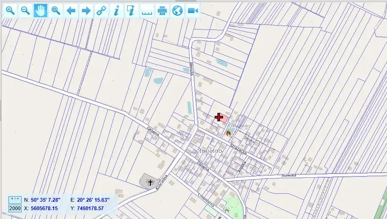Activate the ruler measure tool
Viewport: 387px width, 219px height.
tap(147, 11)
